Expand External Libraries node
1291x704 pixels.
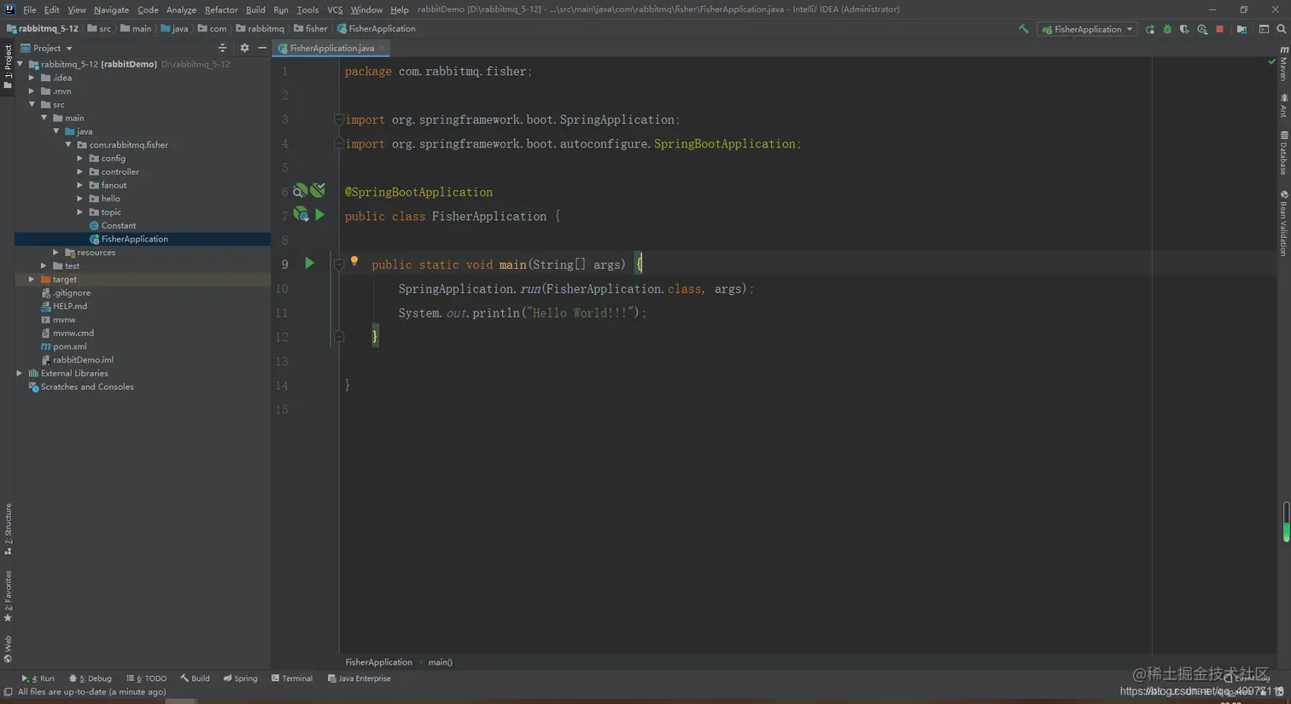tap(20, 373)
